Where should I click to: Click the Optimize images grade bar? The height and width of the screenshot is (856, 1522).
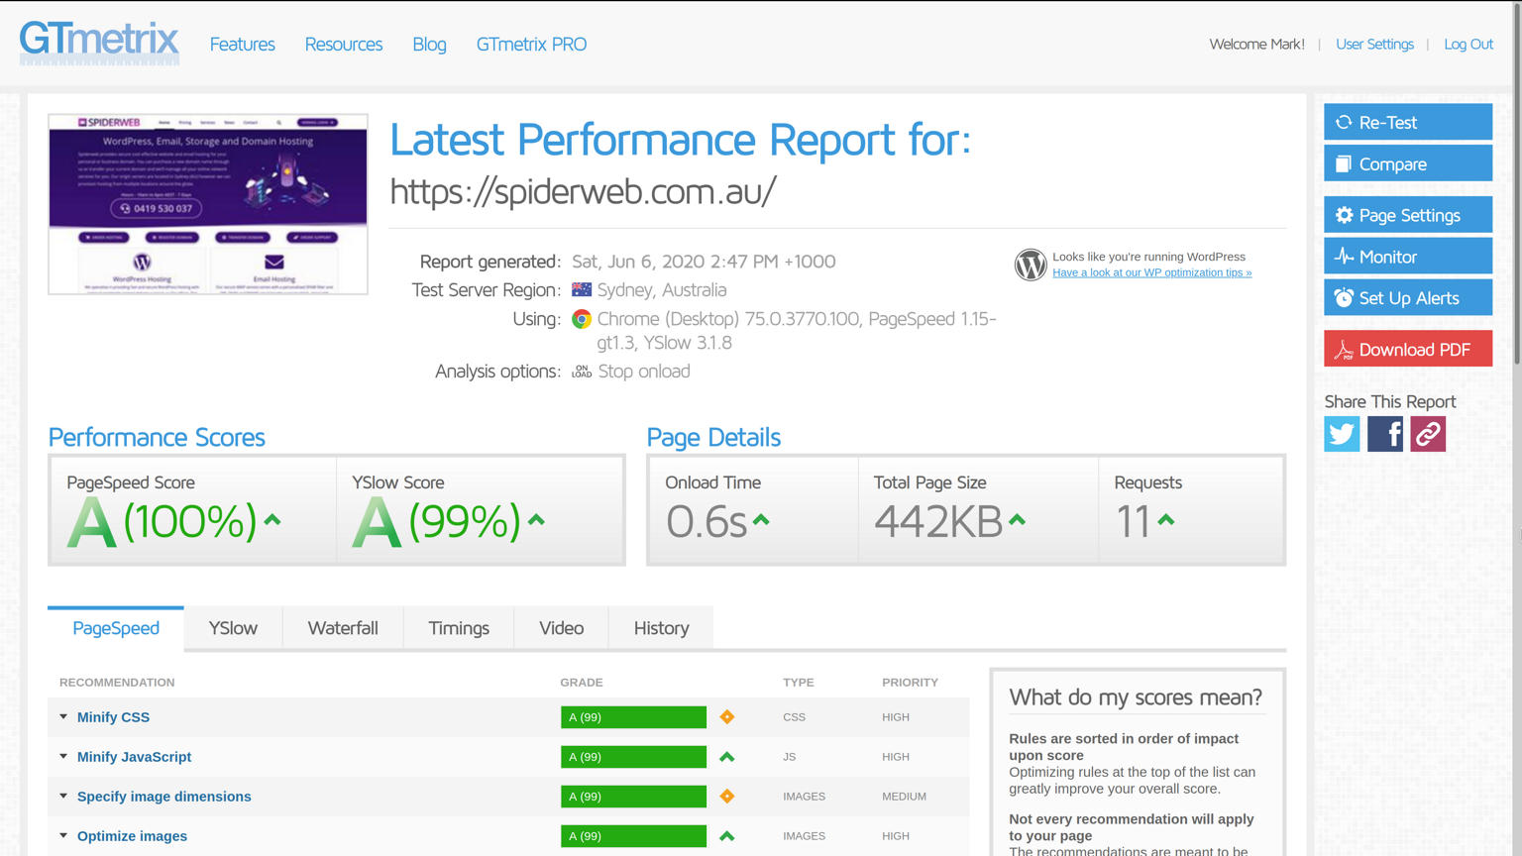click(633, 836)
